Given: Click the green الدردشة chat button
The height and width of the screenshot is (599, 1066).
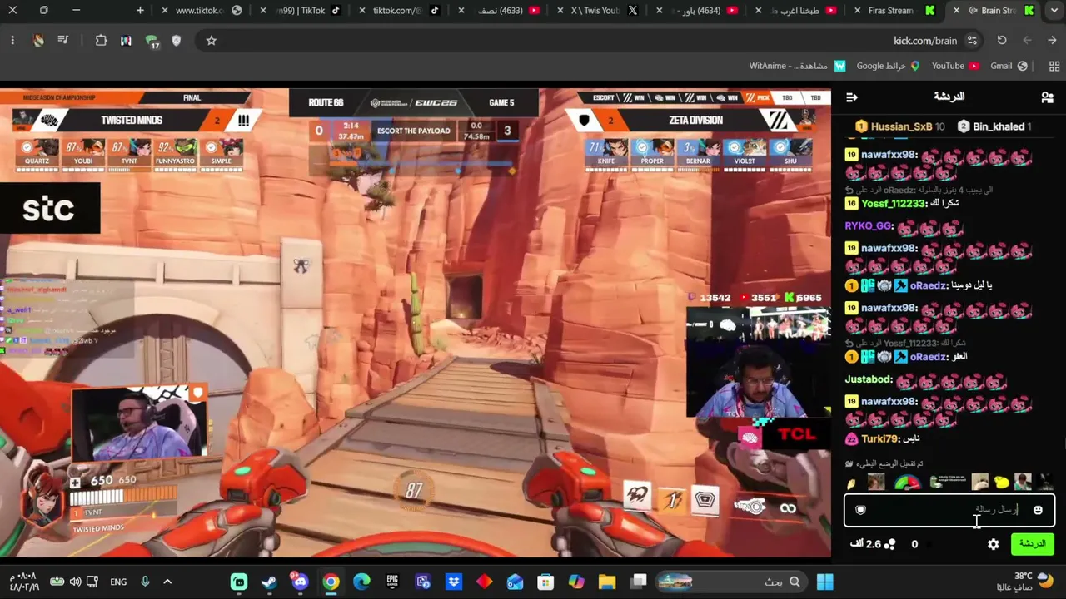Looking at the screenshot, I should click(1033, 544).
